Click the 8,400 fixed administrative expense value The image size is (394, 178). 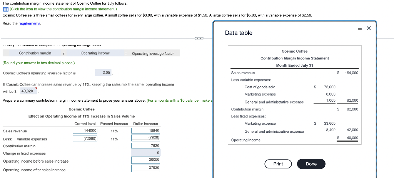(331, 130)
